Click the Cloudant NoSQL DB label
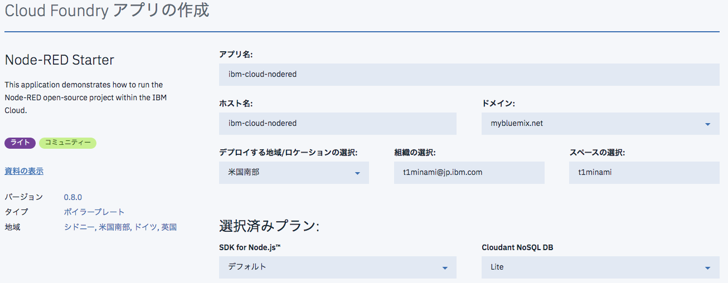 pos(517,247)
